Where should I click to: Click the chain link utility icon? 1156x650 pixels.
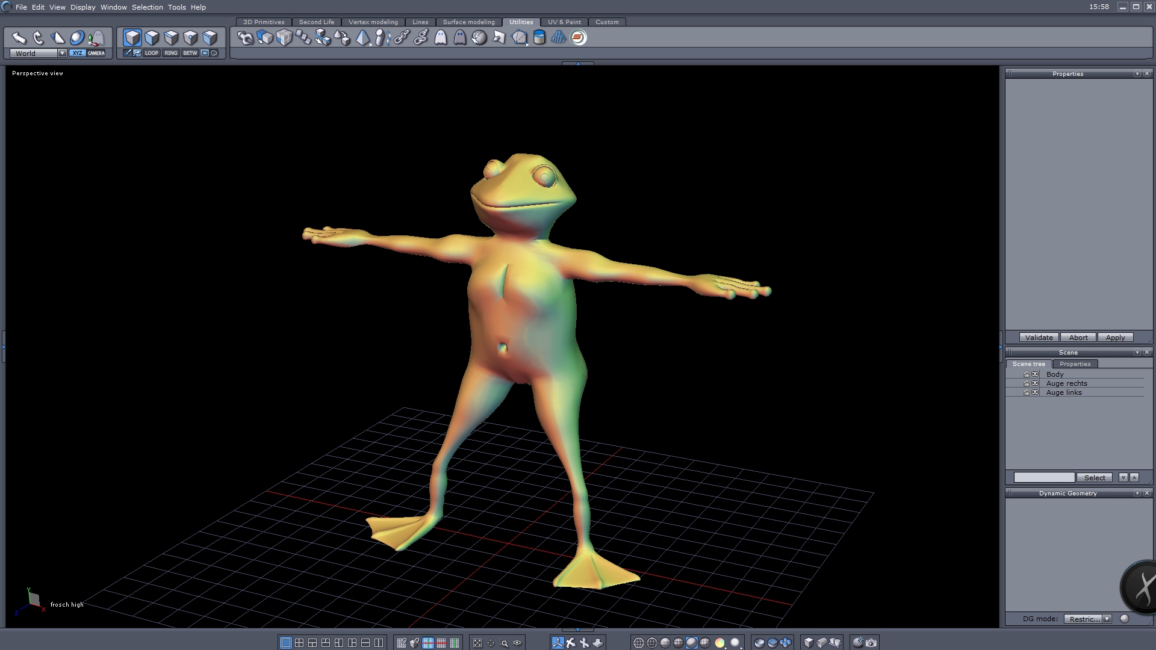coord(402,38)
